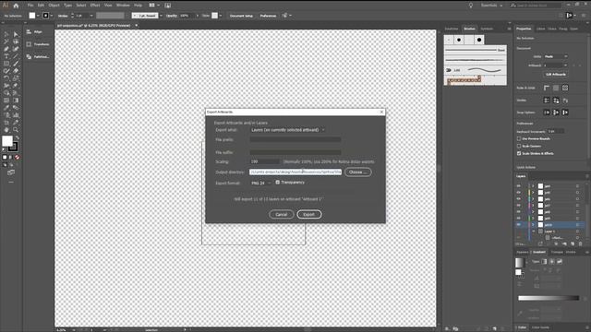Switch to the Swatches tab

coord(452,29)
